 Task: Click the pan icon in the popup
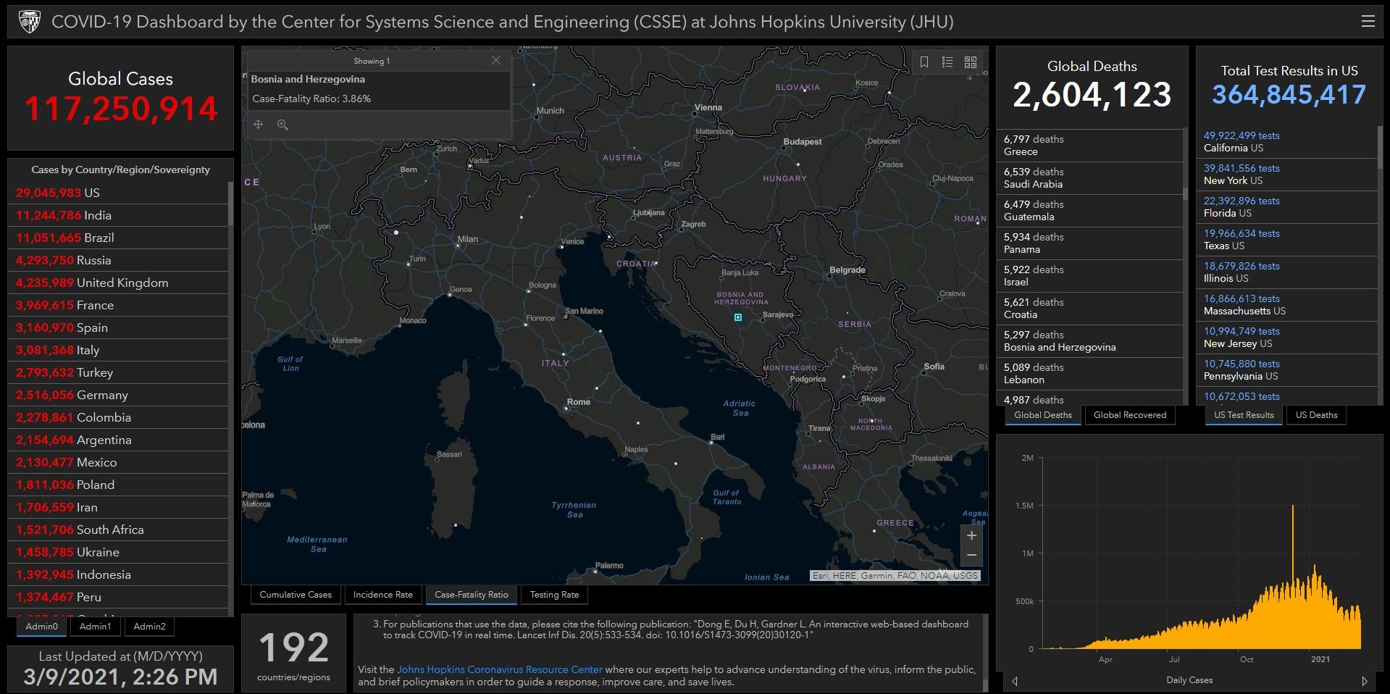click(258, 125)
